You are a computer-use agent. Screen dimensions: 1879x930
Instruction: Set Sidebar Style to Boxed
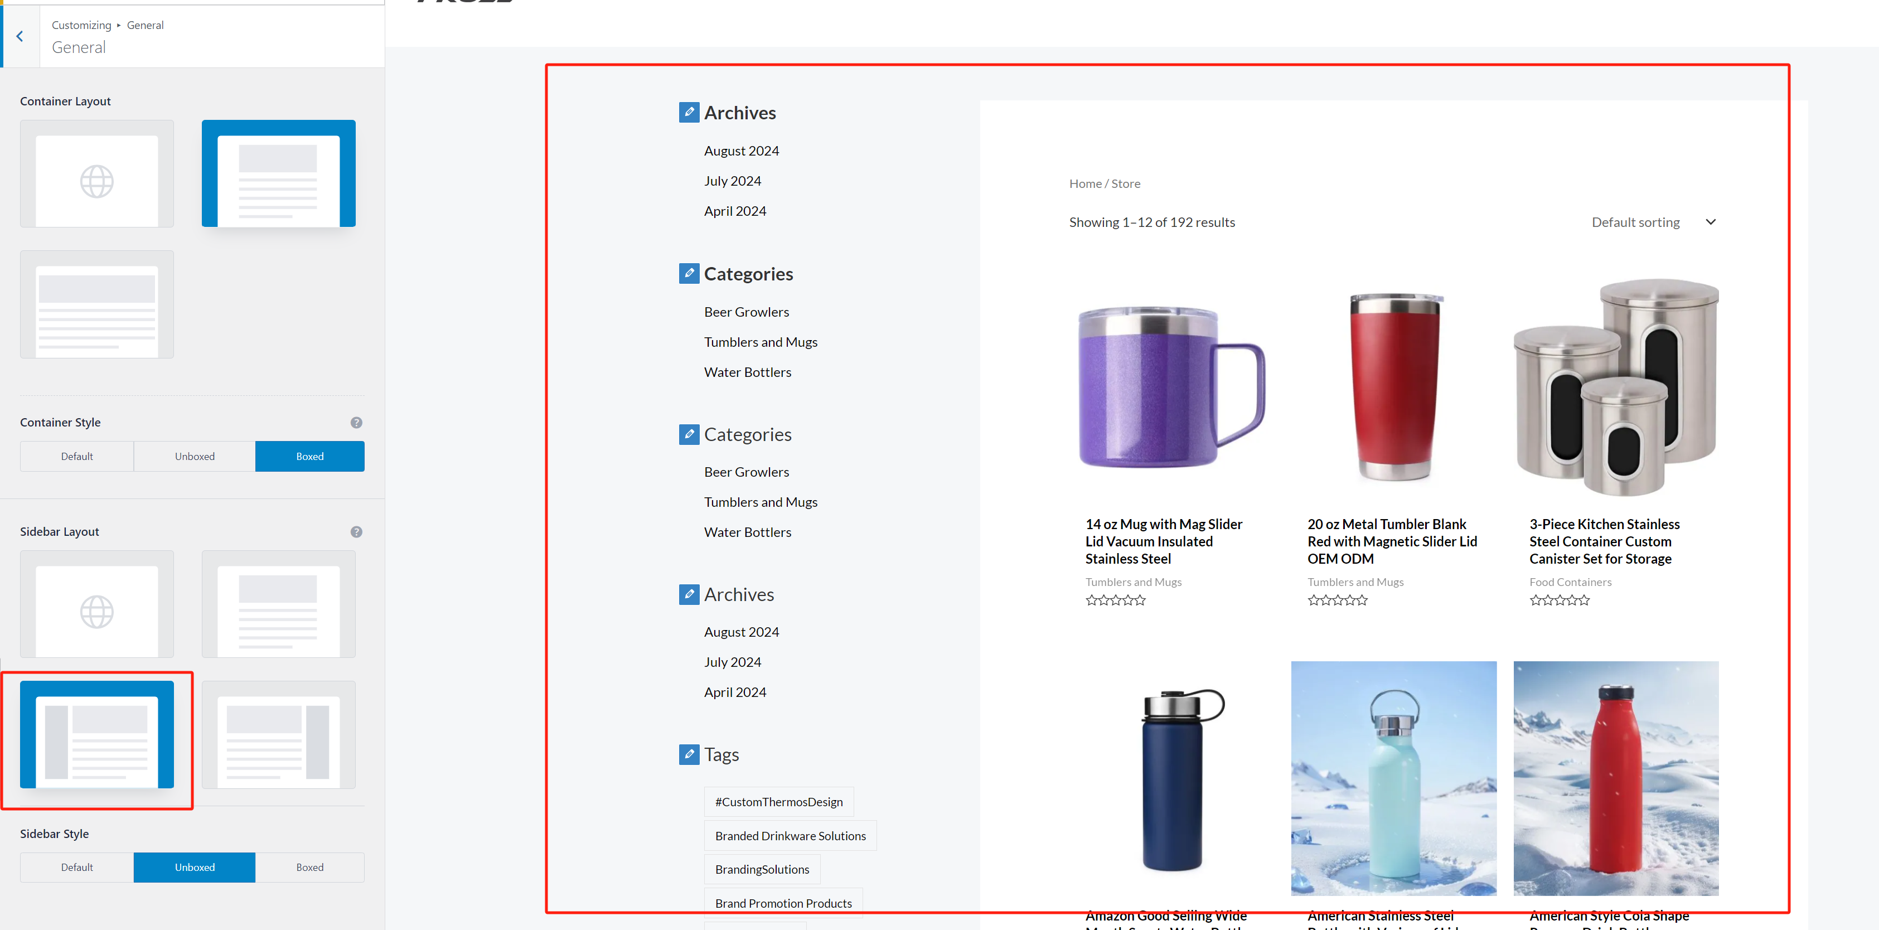pyautogui.click(x=309, y=867)
